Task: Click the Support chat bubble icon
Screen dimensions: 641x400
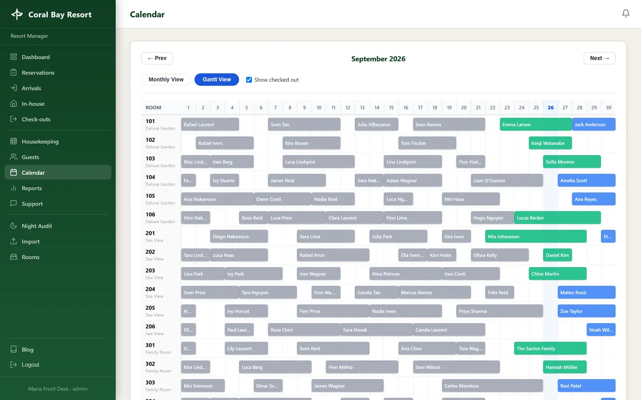Action: click(13, 204)
